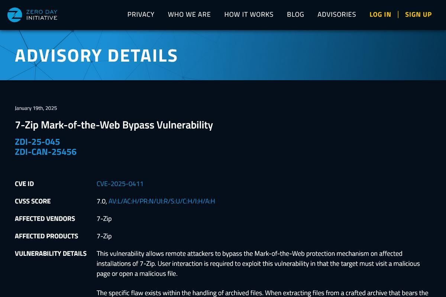This screenshot has height=297, width=446.
Task: Open the Privacy menu item
Action: tap(141, 14)
